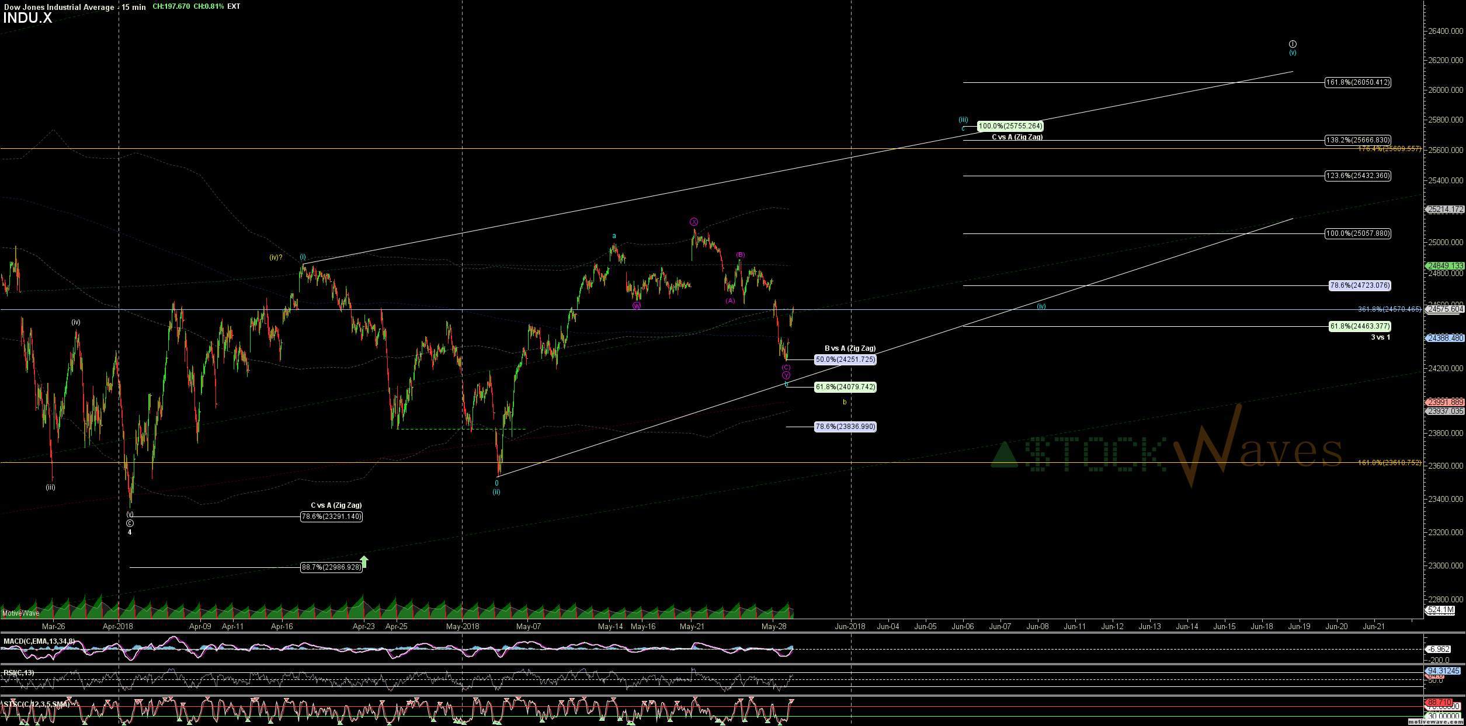Select the 88.7%(22986.928) Fibonacci label
This screenshot has width=1466, height=726.
[x=331, y=567]
